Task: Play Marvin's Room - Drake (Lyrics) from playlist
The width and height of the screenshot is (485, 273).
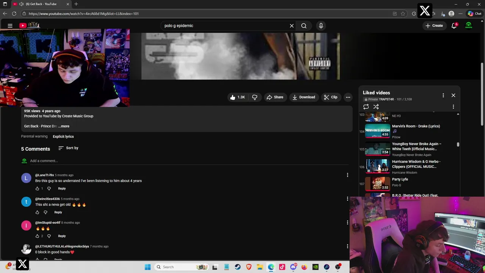Action: [x=408, y=131]
